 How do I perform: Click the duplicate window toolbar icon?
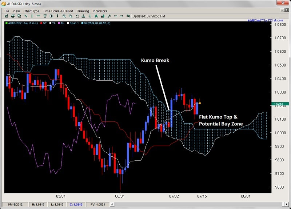(19, 16)
